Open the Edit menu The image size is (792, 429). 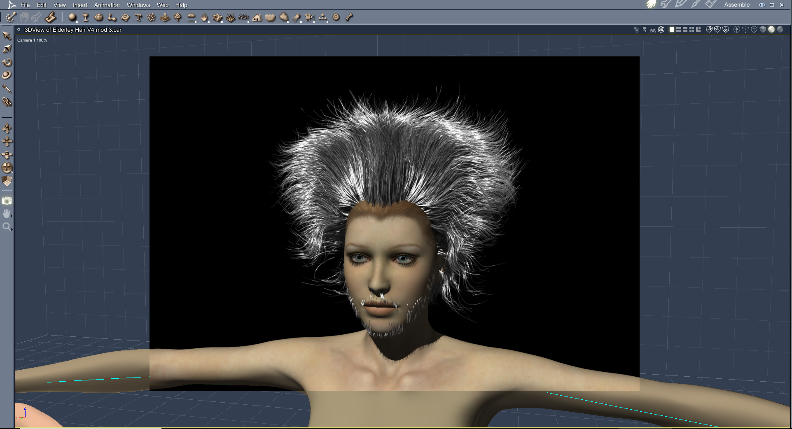pos(42,5)
